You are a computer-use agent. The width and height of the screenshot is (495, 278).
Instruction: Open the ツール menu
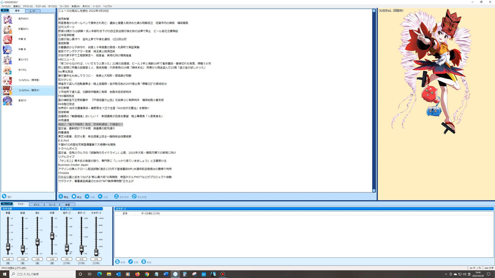coord(96,6)
